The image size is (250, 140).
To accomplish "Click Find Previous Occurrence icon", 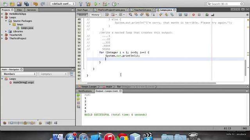I will point(136,15).
